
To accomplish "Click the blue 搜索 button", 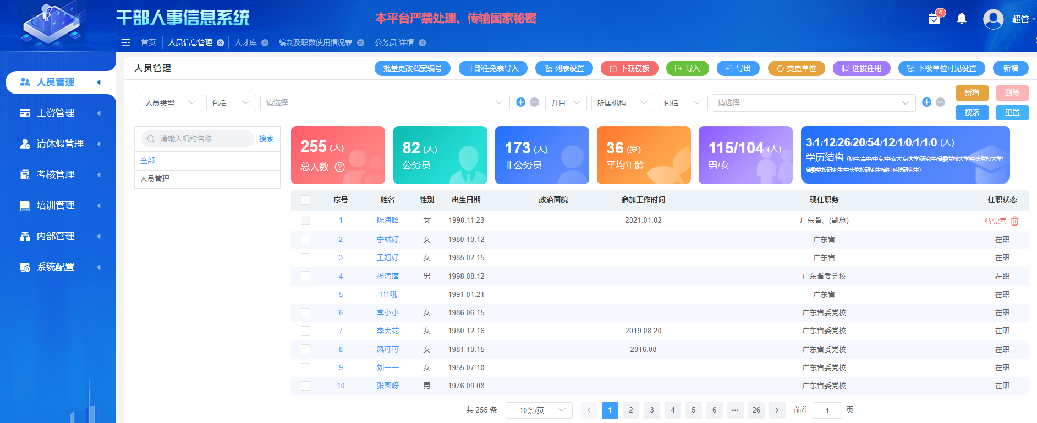I will (972, 112).
